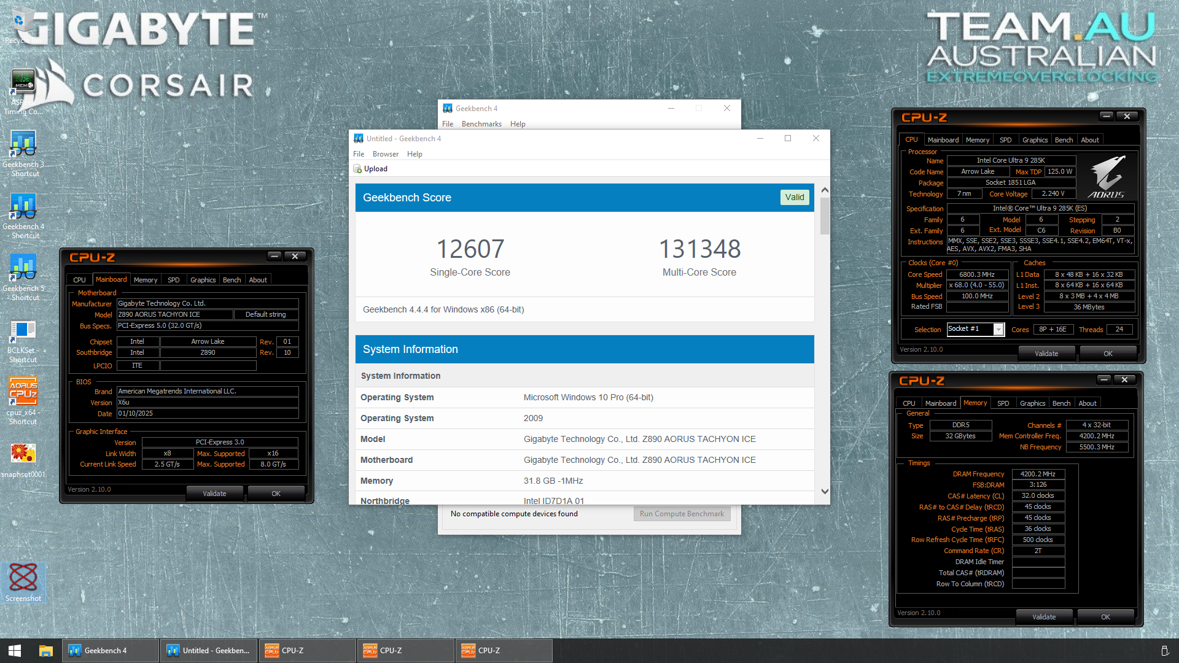1179x663 pixels.
Task: Minimize the CPU-Z CPU window
Action: [x=1107, y=116]
